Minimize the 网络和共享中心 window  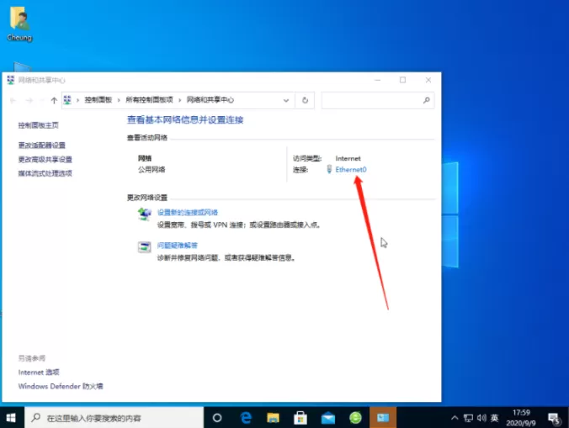coord(377,80)
